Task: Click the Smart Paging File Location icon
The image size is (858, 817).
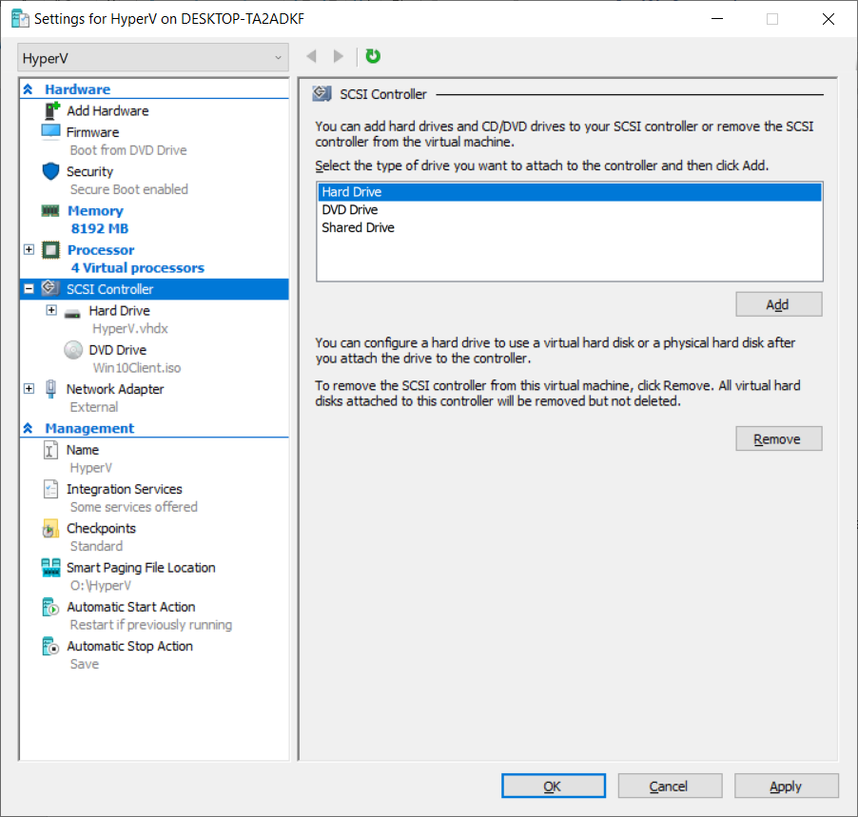Action: coord(51,568)
